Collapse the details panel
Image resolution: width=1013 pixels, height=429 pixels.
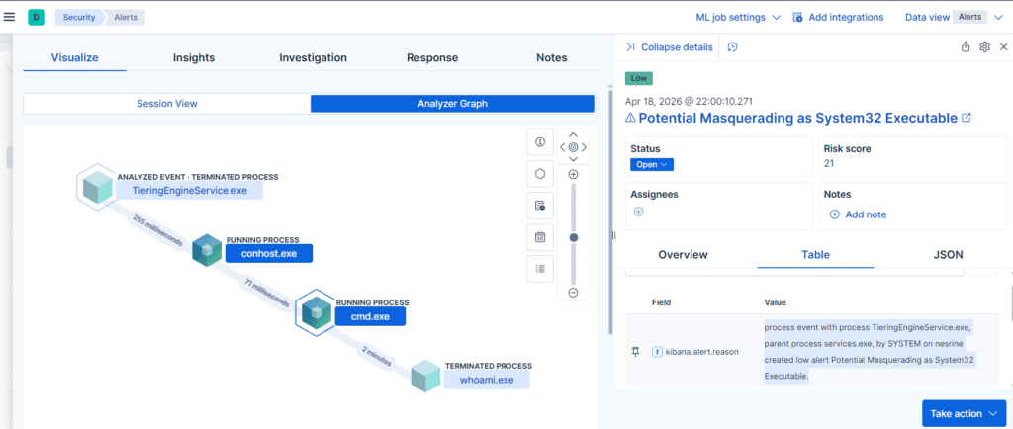coord(670,47)
